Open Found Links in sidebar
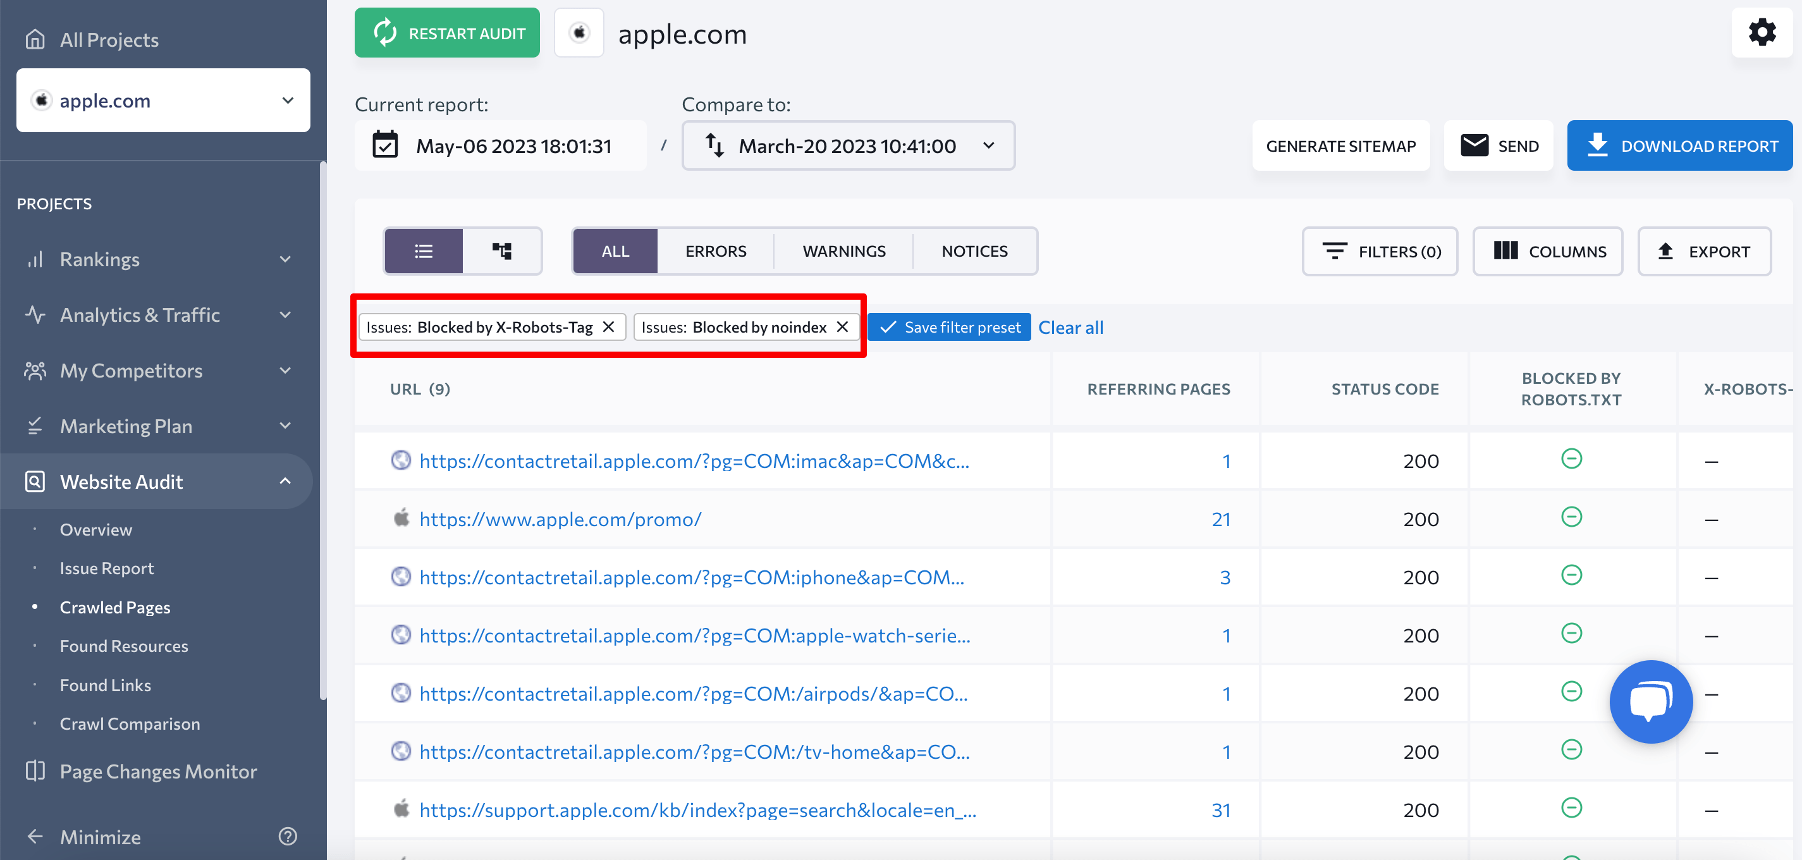 (105, 685)
